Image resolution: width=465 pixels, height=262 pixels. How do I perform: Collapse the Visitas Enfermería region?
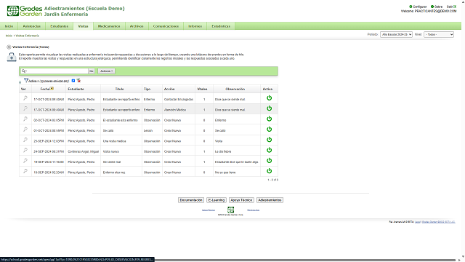tap(9, 47)
